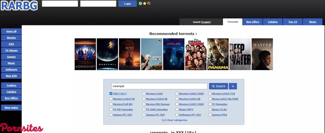325x133 pixels.
Task: Check the Music/FLAC checkbox
Action: point(210,110)
